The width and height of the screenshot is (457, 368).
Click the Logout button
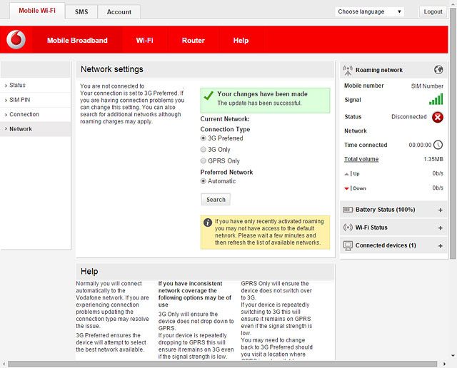coord(433,11)
